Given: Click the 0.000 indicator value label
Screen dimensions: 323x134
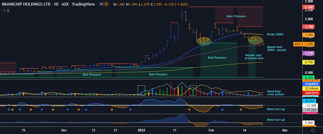Looking at the screenshot, I should 308,123.
